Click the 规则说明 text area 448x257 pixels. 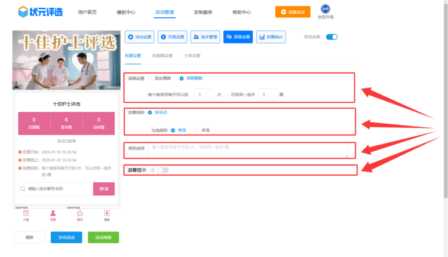coord(247,150)
